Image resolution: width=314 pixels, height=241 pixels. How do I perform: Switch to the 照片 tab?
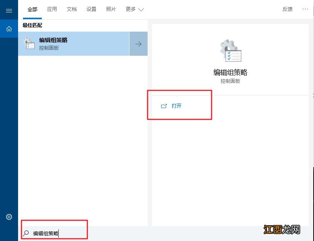(111, 9)
